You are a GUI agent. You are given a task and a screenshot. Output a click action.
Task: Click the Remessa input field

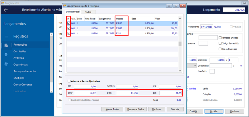pos(203,43)
